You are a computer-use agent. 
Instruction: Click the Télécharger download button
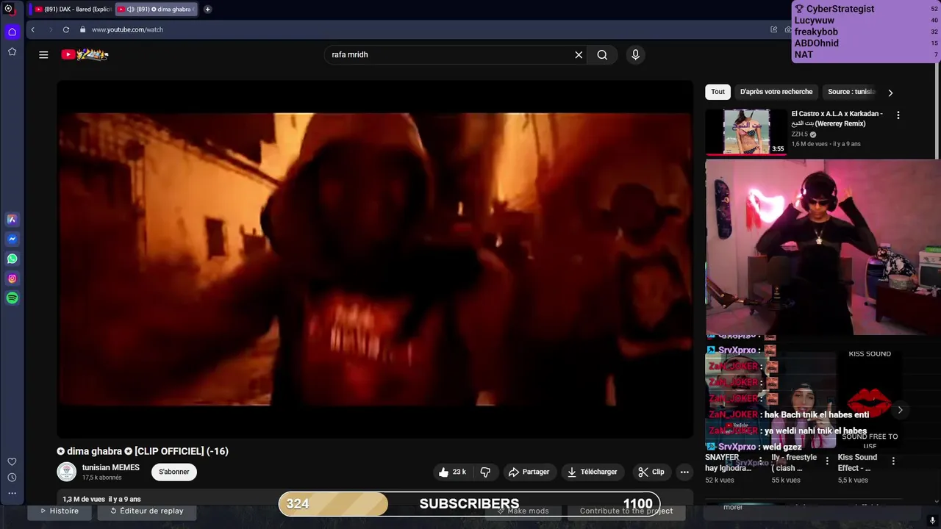(x=592, y=472)
